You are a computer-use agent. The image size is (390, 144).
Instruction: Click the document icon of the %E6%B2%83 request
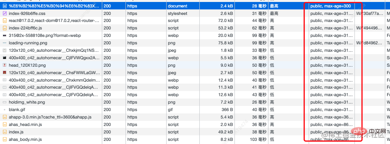(4, 6)
